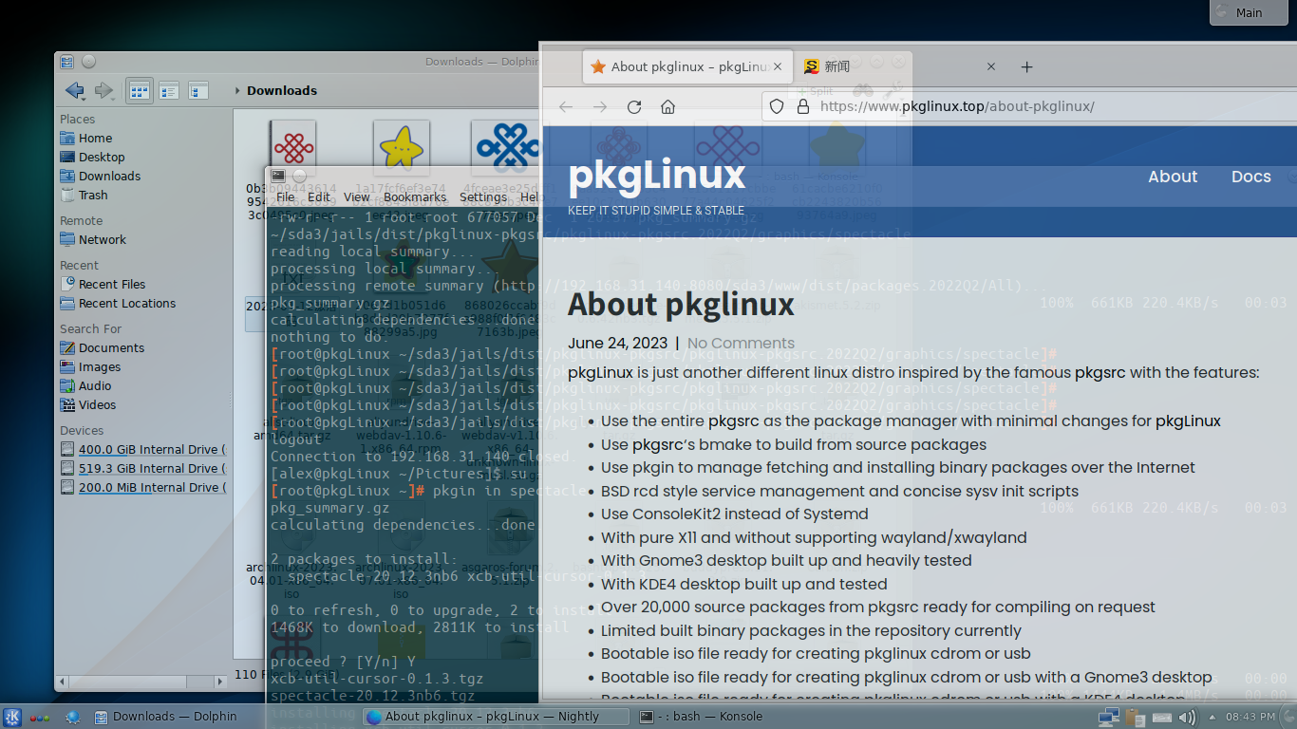Screen dimensions: 1297x729
Task: Go to the browser home page
Action: pyautogui.click(x=667, y=107)
